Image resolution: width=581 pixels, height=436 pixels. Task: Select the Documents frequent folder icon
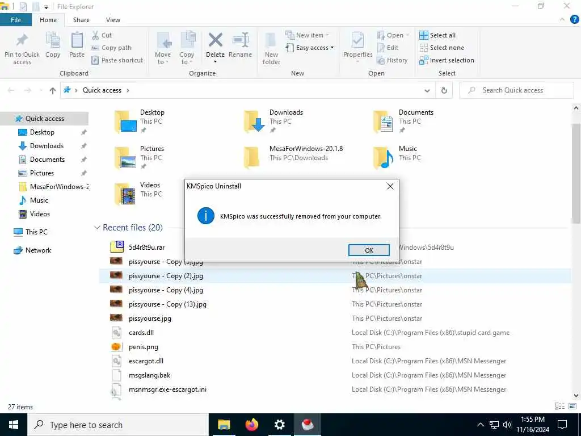coord(383,122)
